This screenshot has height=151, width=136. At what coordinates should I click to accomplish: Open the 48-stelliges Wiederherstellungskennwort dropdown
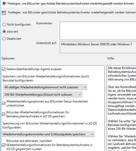pyautogui.click(x=45, y=87)
